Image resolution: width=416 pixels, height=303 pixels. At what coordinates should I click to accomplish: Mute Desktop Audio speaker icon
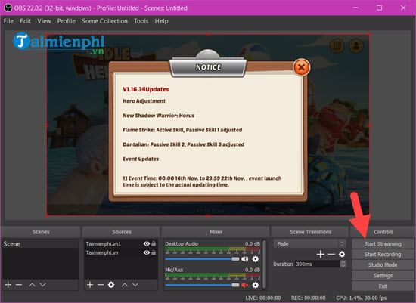(244, 259)
